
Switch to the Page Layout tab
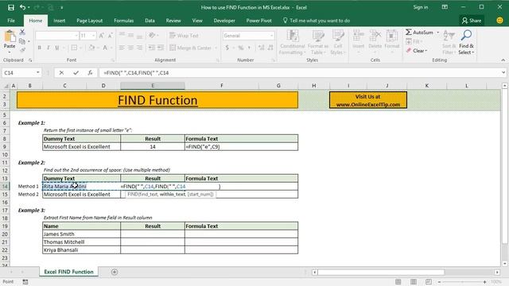[x=90, y=21]
